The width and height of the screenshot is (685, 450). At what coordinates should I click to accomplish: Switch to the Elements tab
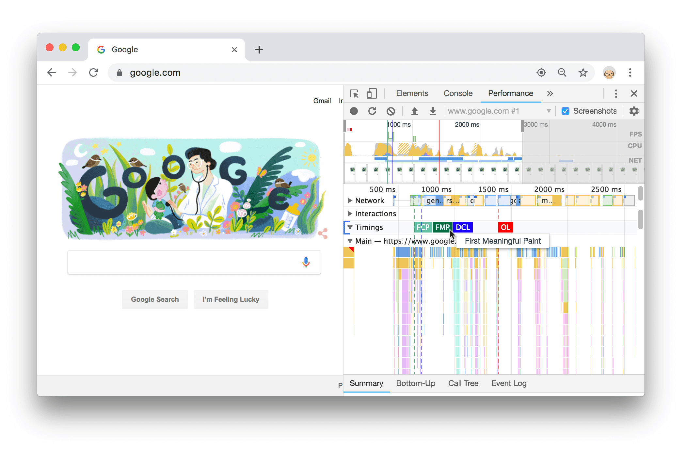pos(412,93)
